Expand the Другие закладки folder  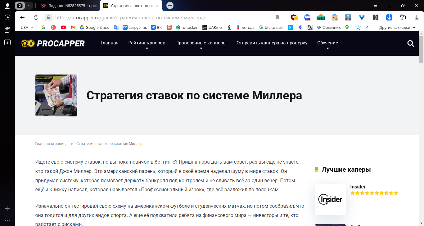[397, 27]
